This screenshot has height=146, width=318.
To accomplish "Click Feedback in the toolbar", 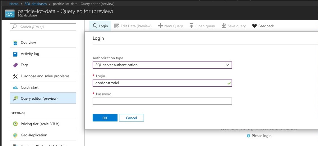I will [x=263, y=26].
